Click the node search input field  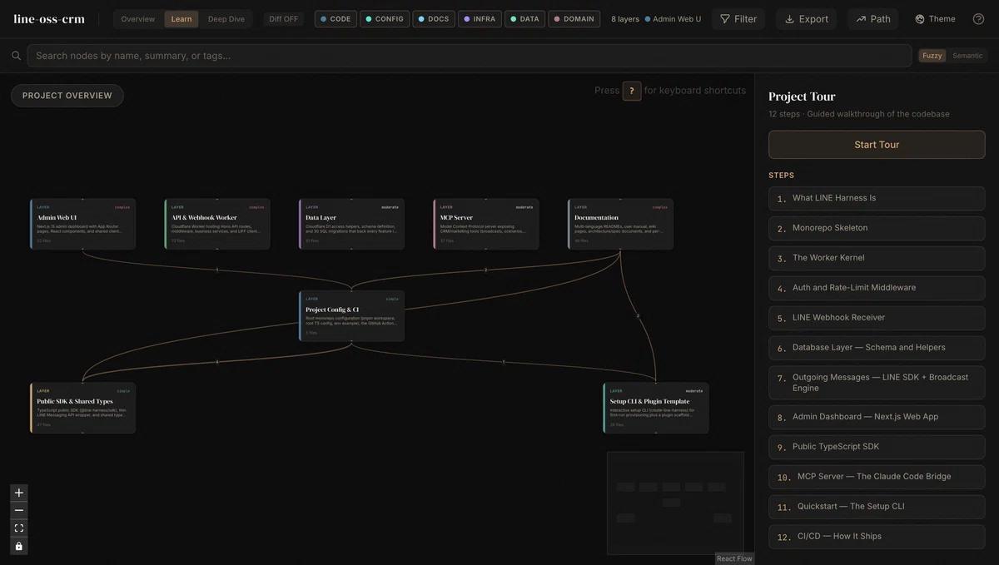470,56
